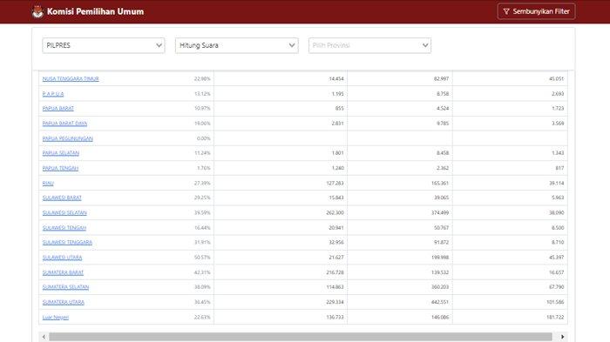Open the PAPUA BARAT DAYA link

pos(64,124)
